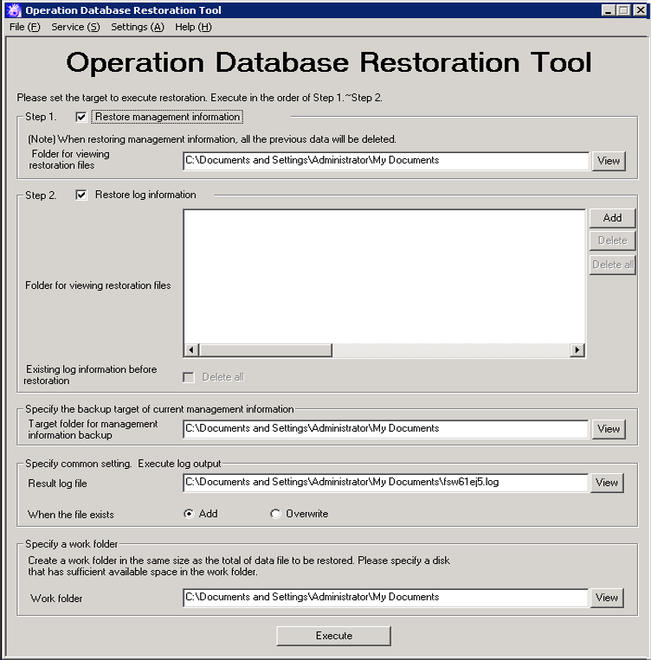Click the Delete button beside the folder list

[612, 240]
